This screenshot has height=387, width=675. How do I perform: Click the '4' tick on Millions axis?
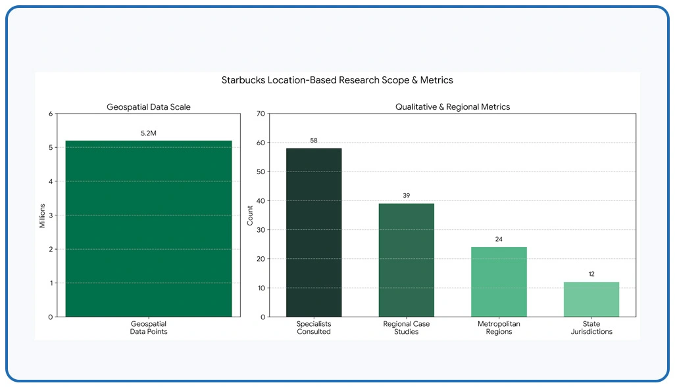click(51, 181)
